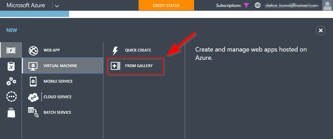Open the user account avatar

[327, 5]
